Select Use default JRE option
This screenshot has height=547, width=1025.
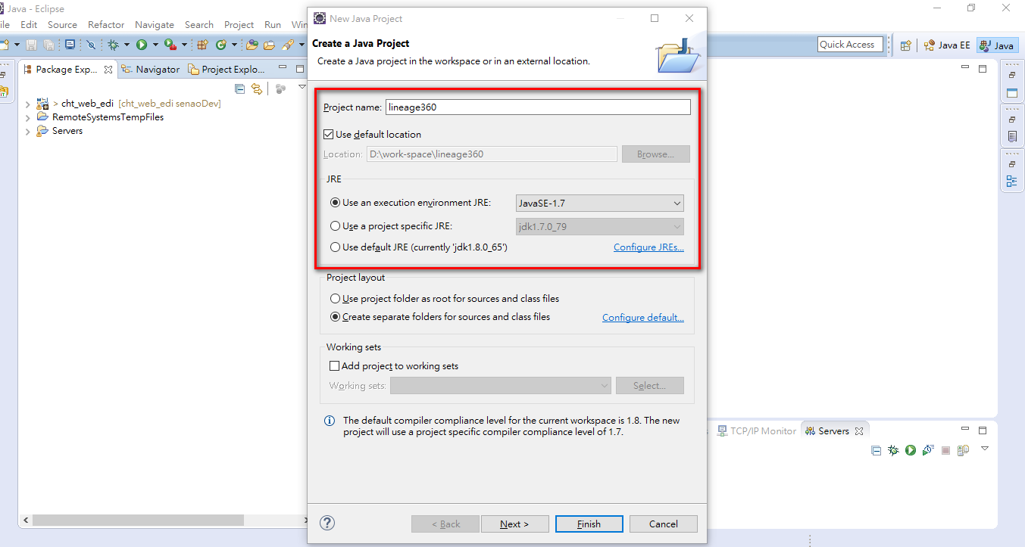click(x=336, y=247)
